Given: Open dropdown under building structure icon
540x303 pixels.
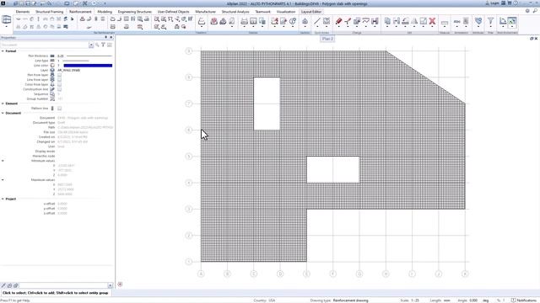Looking at the screenshot, I should click(7, 26).
